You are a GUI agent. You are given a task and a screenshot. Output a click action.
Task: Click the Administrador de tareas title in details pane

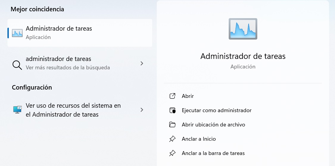(x=243, y=56)
